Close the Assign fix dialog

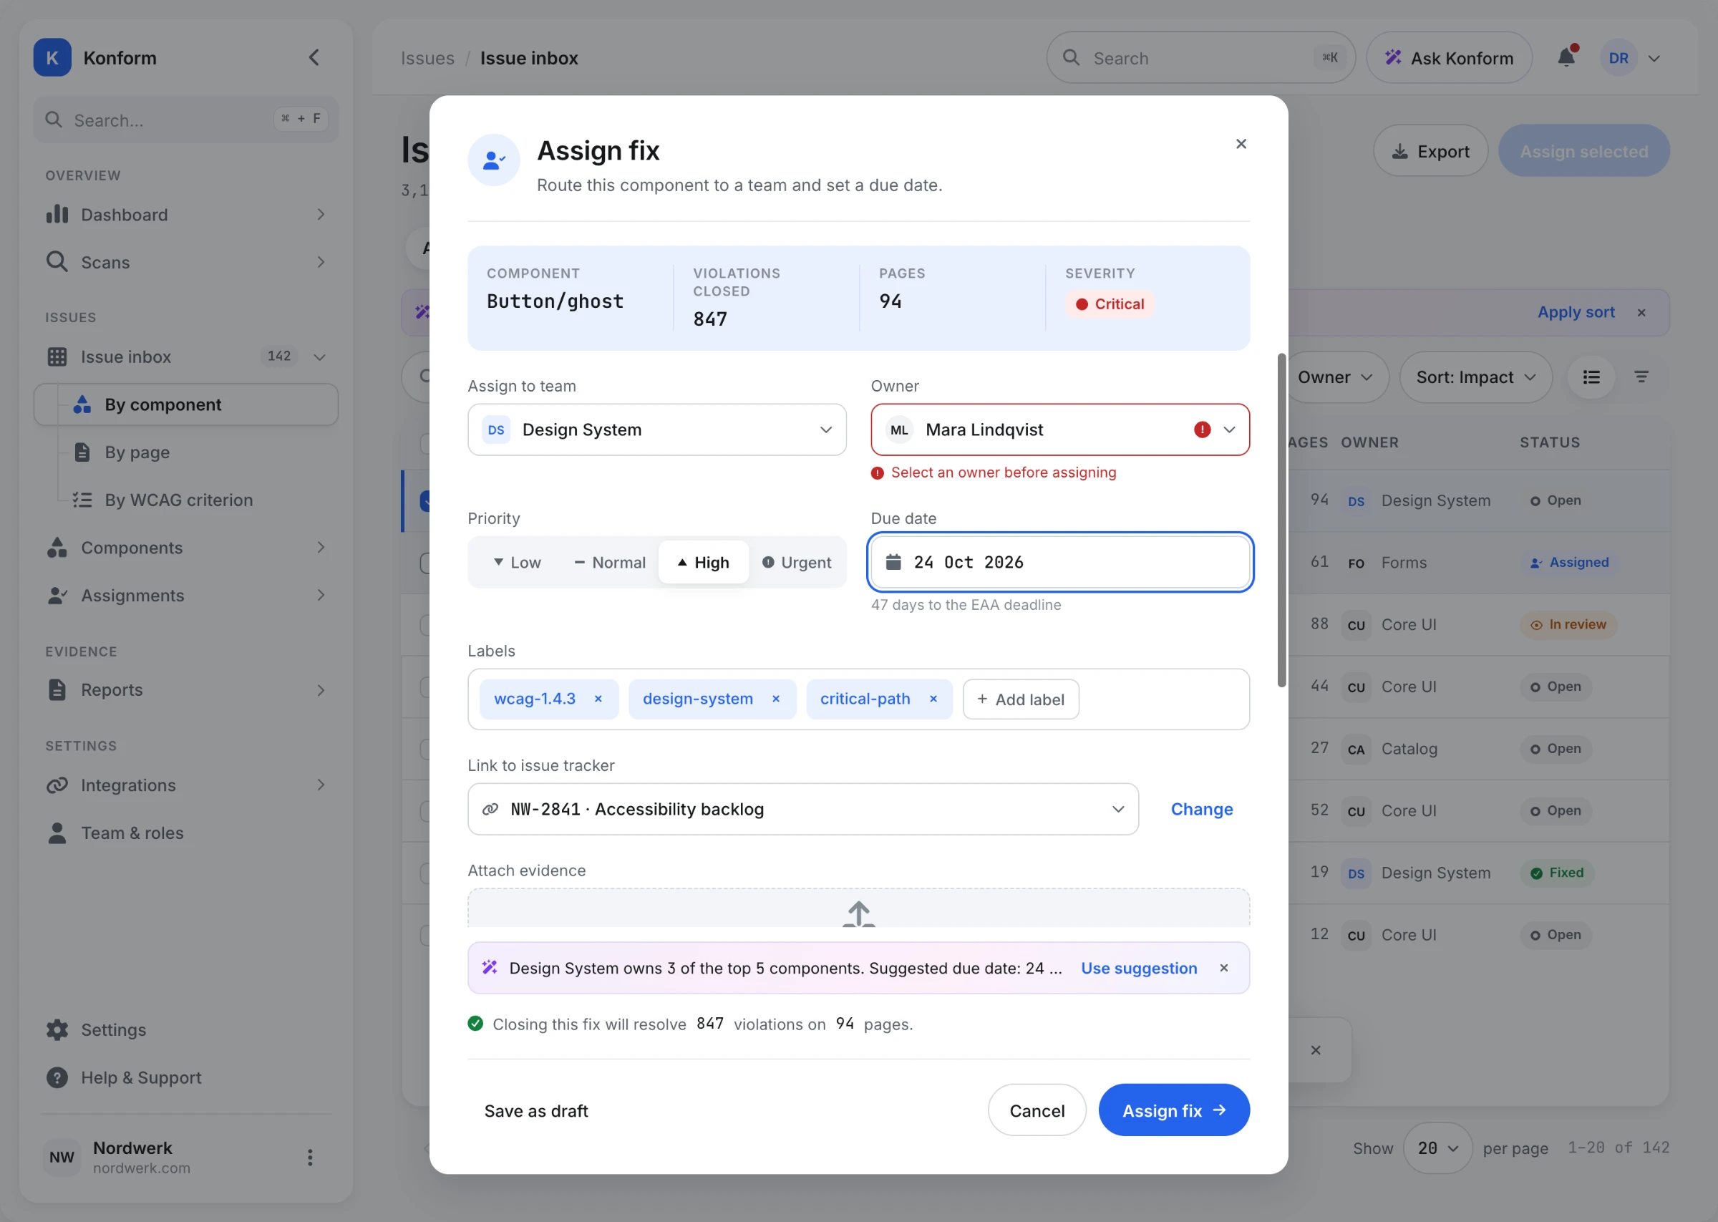click(1241, 144)
